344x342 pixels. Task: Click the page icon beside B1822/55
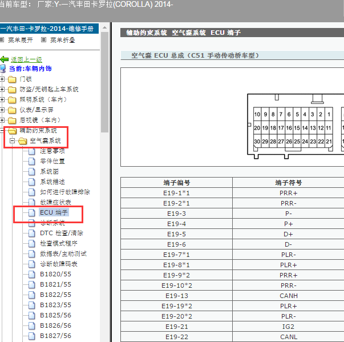pos(32,295)
